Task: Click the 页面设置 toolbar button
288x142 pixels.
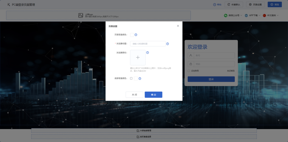Action: (255, 5)
